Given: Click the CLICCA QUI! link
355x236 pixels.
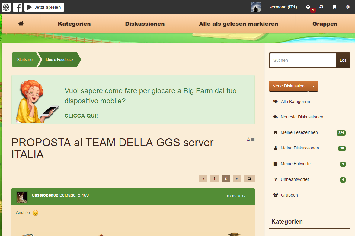Looking at the screenshot, I should tap(81, 116).
